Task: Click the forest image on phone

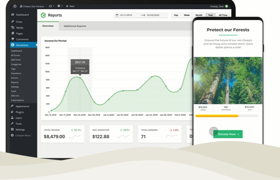Action: (x=228, y=81)
